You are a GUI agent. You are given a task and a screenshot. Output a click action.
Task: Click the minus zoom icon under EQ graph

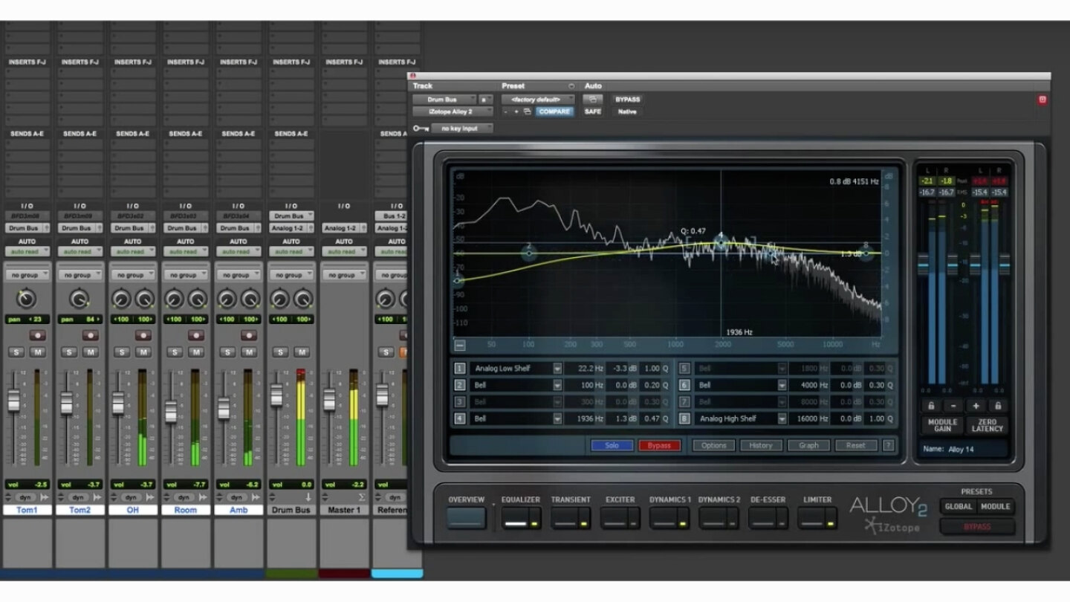click(460, 345)
